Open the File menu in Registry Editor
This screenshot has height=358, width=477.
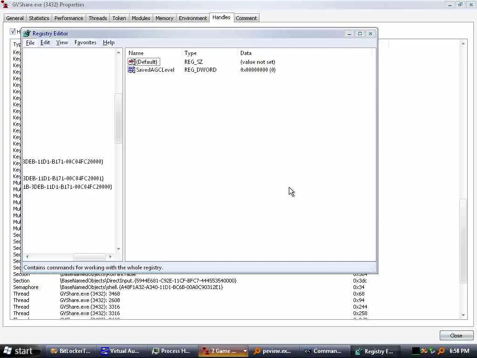tap(30, 42)
